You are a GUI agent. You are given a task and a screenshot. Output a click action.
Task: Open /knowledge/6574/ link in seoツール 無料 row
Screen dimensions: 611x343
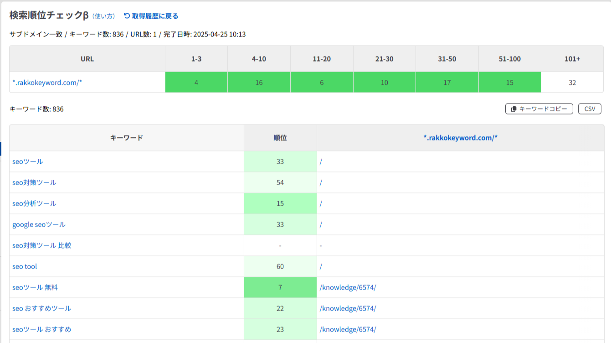tap(348, 287)
